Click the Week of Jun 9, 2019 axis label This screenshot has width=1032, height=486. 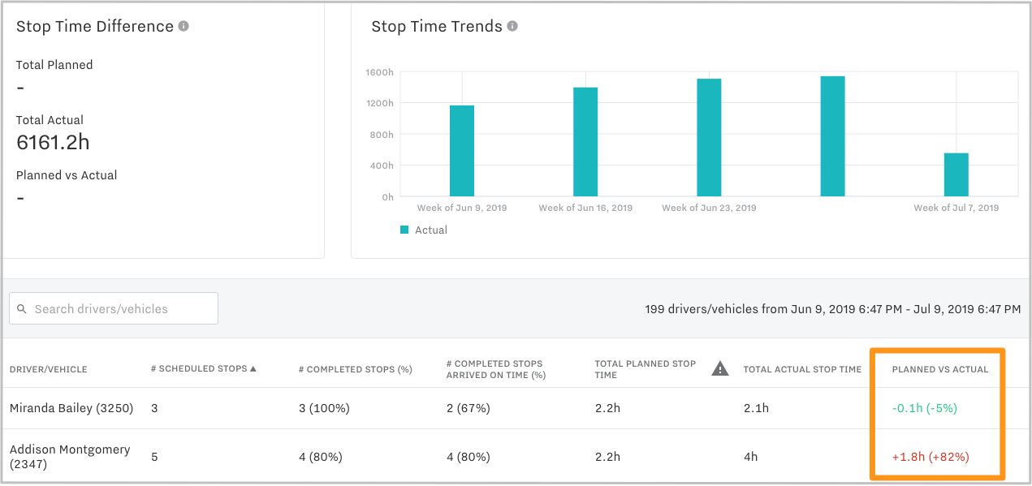point(462,208)
